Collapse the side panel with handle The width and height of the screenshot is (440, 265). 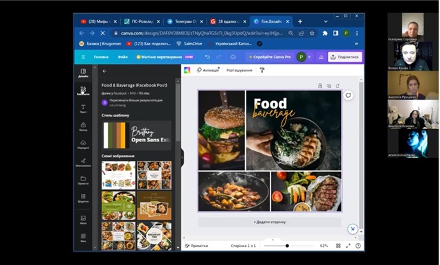pyautogui.click(x=183, y=157)
